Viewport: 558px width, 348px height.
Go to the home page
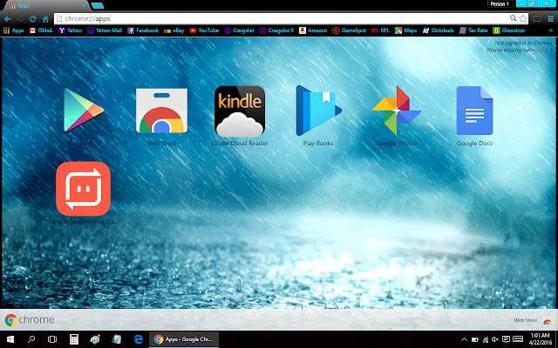tap(45, 19)
